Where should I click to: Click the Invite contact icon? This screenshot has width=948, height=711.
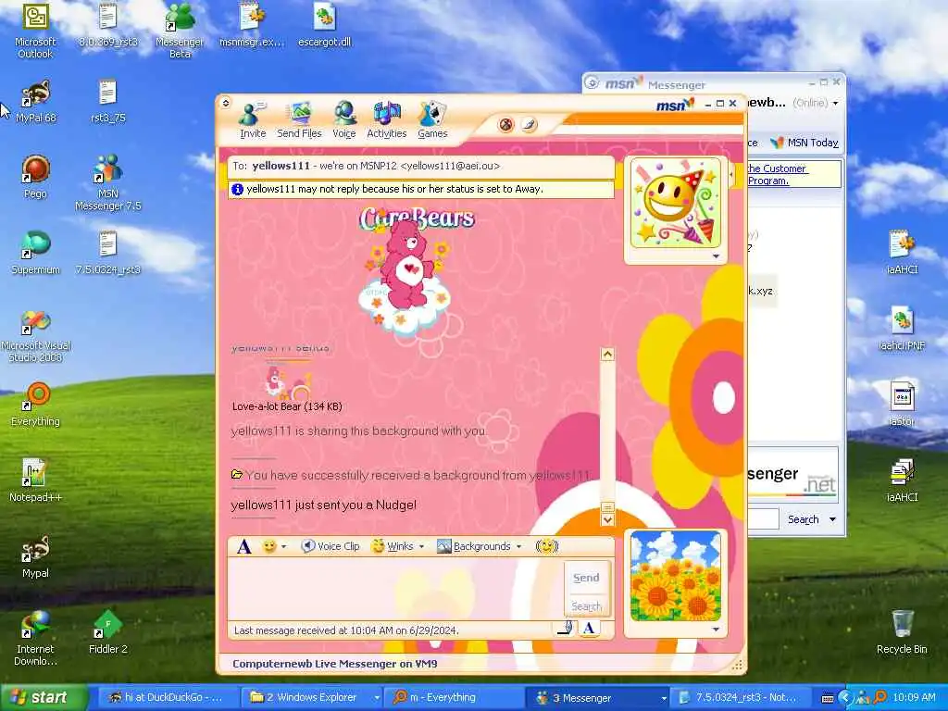pyautogui.click(x=253, y=120)
